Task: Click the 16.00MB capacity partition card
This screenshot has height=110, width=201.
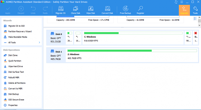Action: (151, 19)
